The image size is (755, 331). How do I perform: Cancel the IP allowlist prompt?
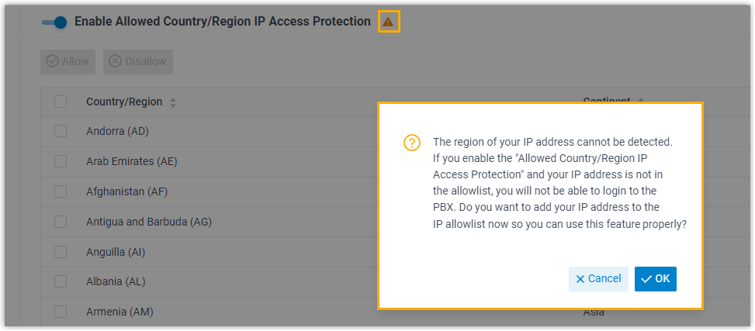point(598,279)
